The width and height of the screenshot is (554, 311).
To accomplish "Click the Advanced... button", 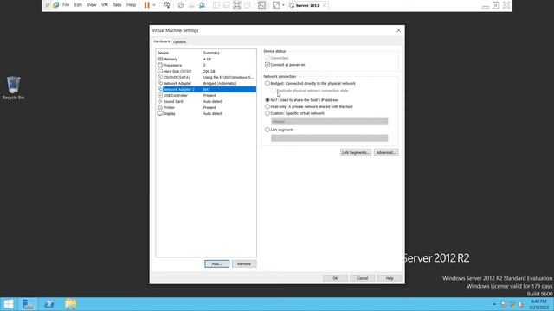I will pos(386,152).
